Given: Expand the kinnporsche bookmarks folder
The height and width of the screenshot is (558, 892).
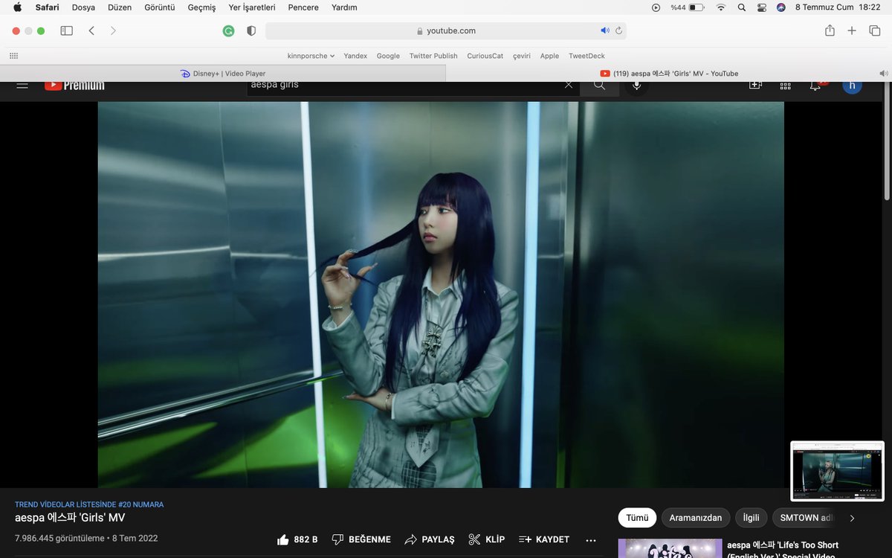Looking at the screenshot, I should [x=311, y=56].
